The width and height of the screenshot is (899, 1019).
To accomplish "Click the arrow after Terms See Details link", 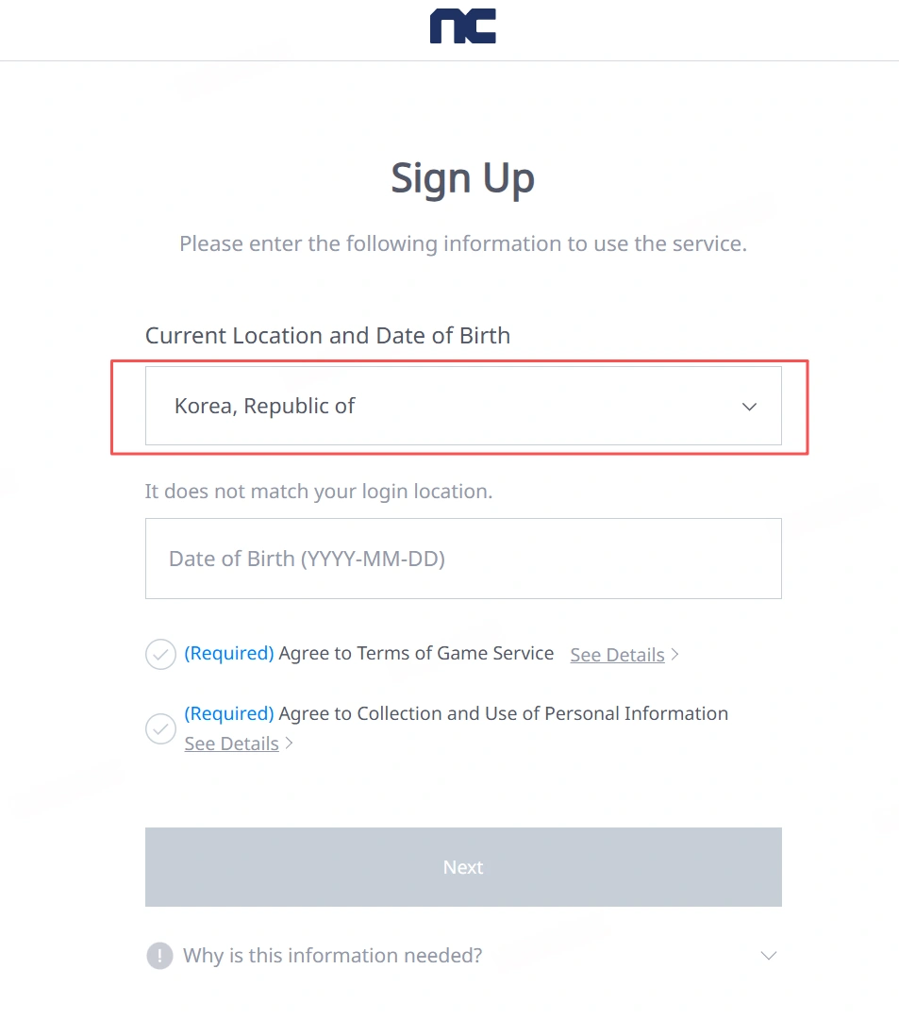I will pos(674,654).
